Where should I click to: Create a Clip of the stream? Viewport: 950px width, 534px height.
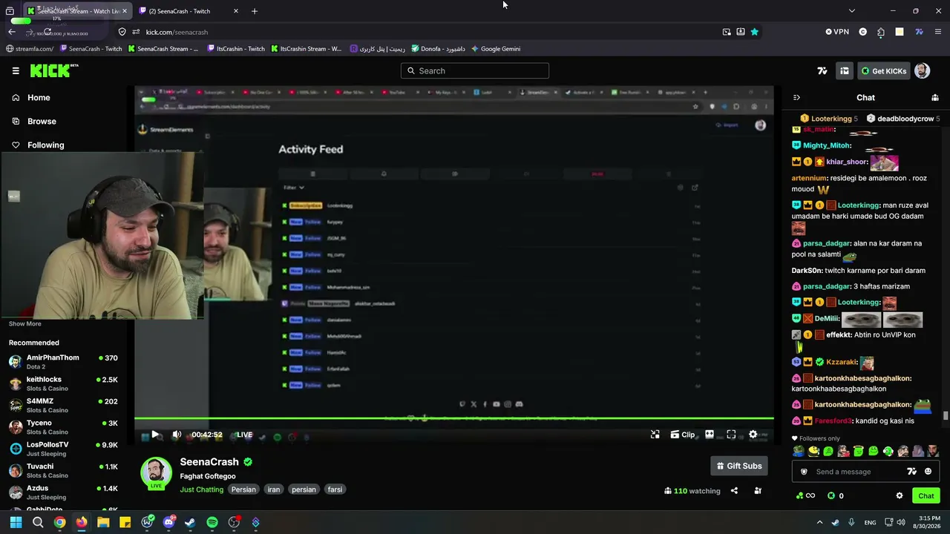tap(683, 435)
